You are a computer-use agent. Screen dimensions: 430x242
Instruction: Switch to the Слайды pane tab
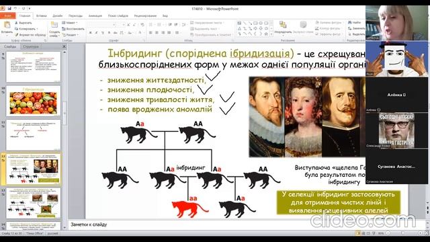(10, 46)
